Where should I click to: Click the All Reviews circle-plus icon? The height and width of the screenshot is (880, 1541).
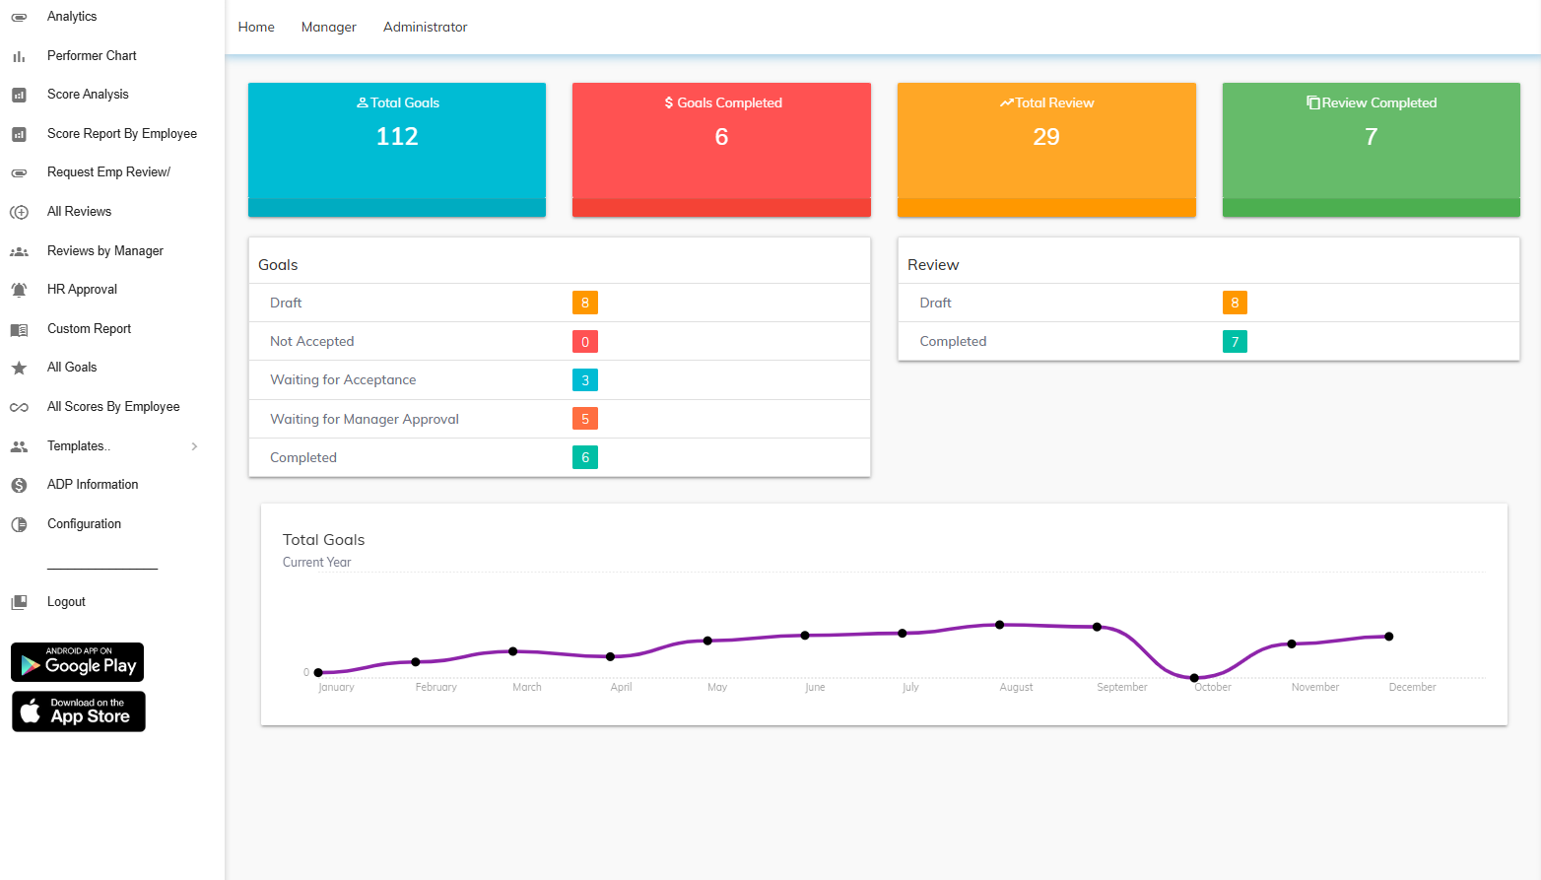coord(19,212)
